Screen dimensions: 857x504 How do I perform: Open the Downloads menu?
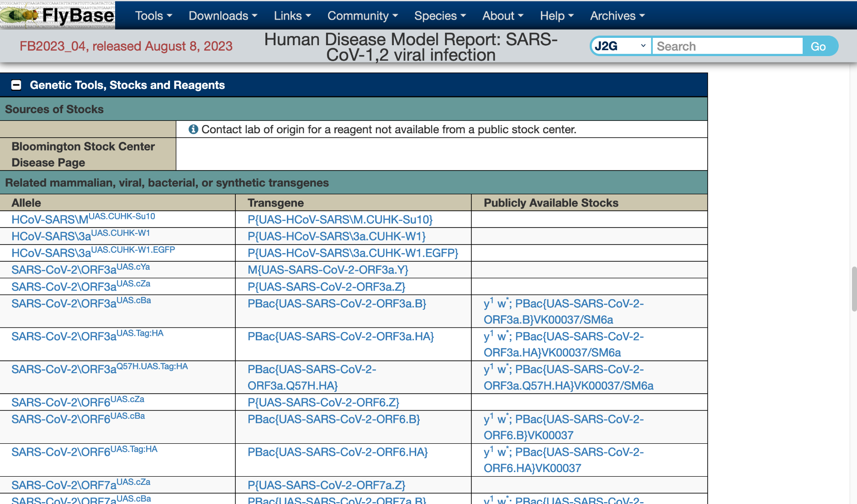click(x=223, y=16)
